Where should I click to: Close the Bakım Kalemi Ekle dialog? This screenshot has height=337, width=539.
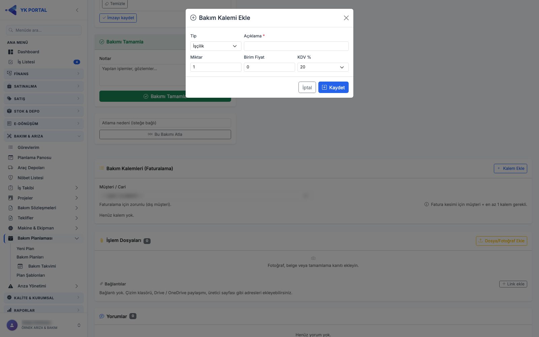point(346,18)
